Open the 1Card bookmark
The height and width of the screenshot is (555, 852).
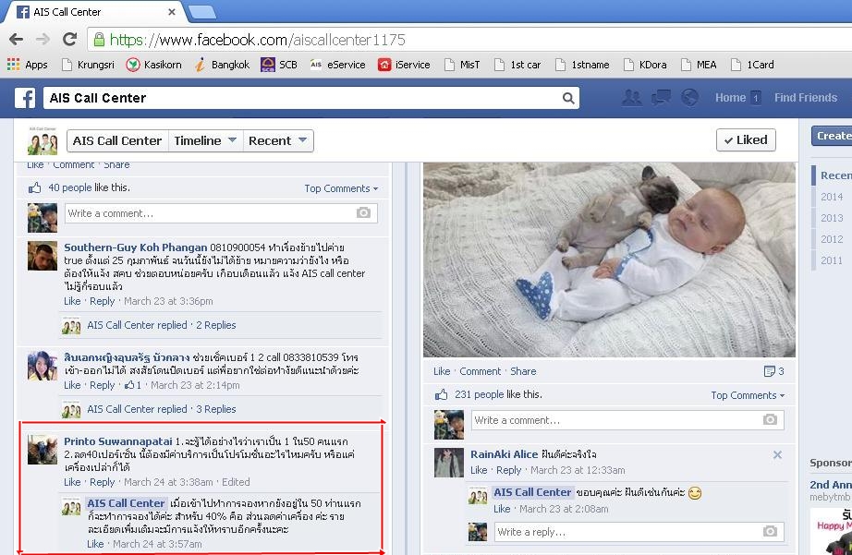pyautogui.click(x=752, y=65)
